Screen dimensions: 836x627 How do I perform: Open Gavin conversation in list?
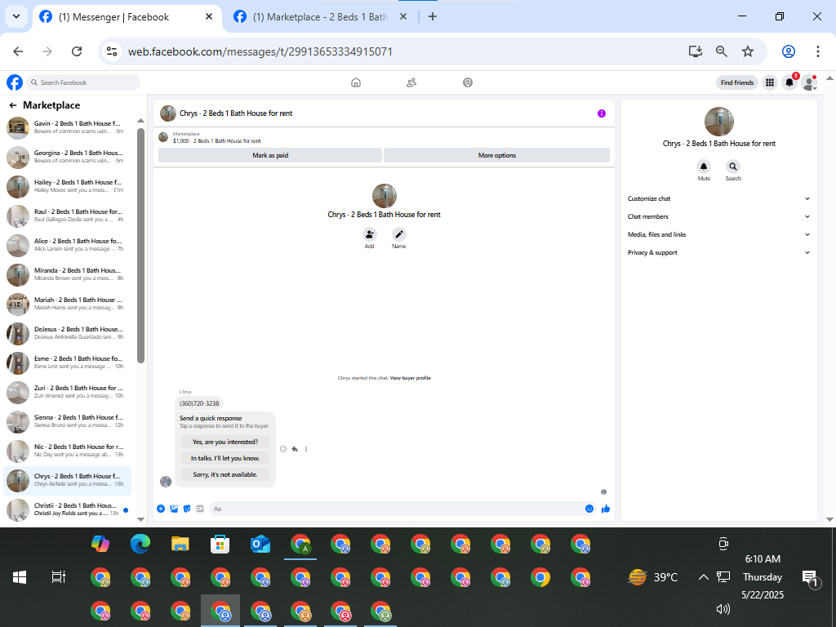pos(69,127)
